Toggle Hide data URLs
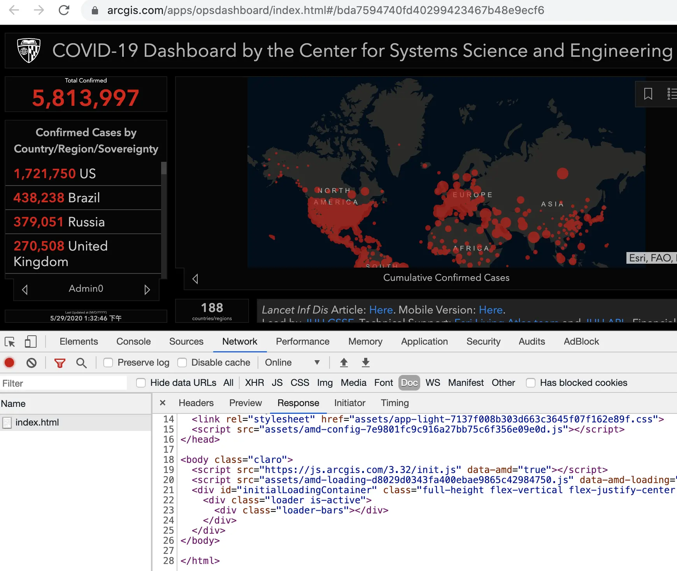This screenshot has width=677, height=571. tap(140, 383)
